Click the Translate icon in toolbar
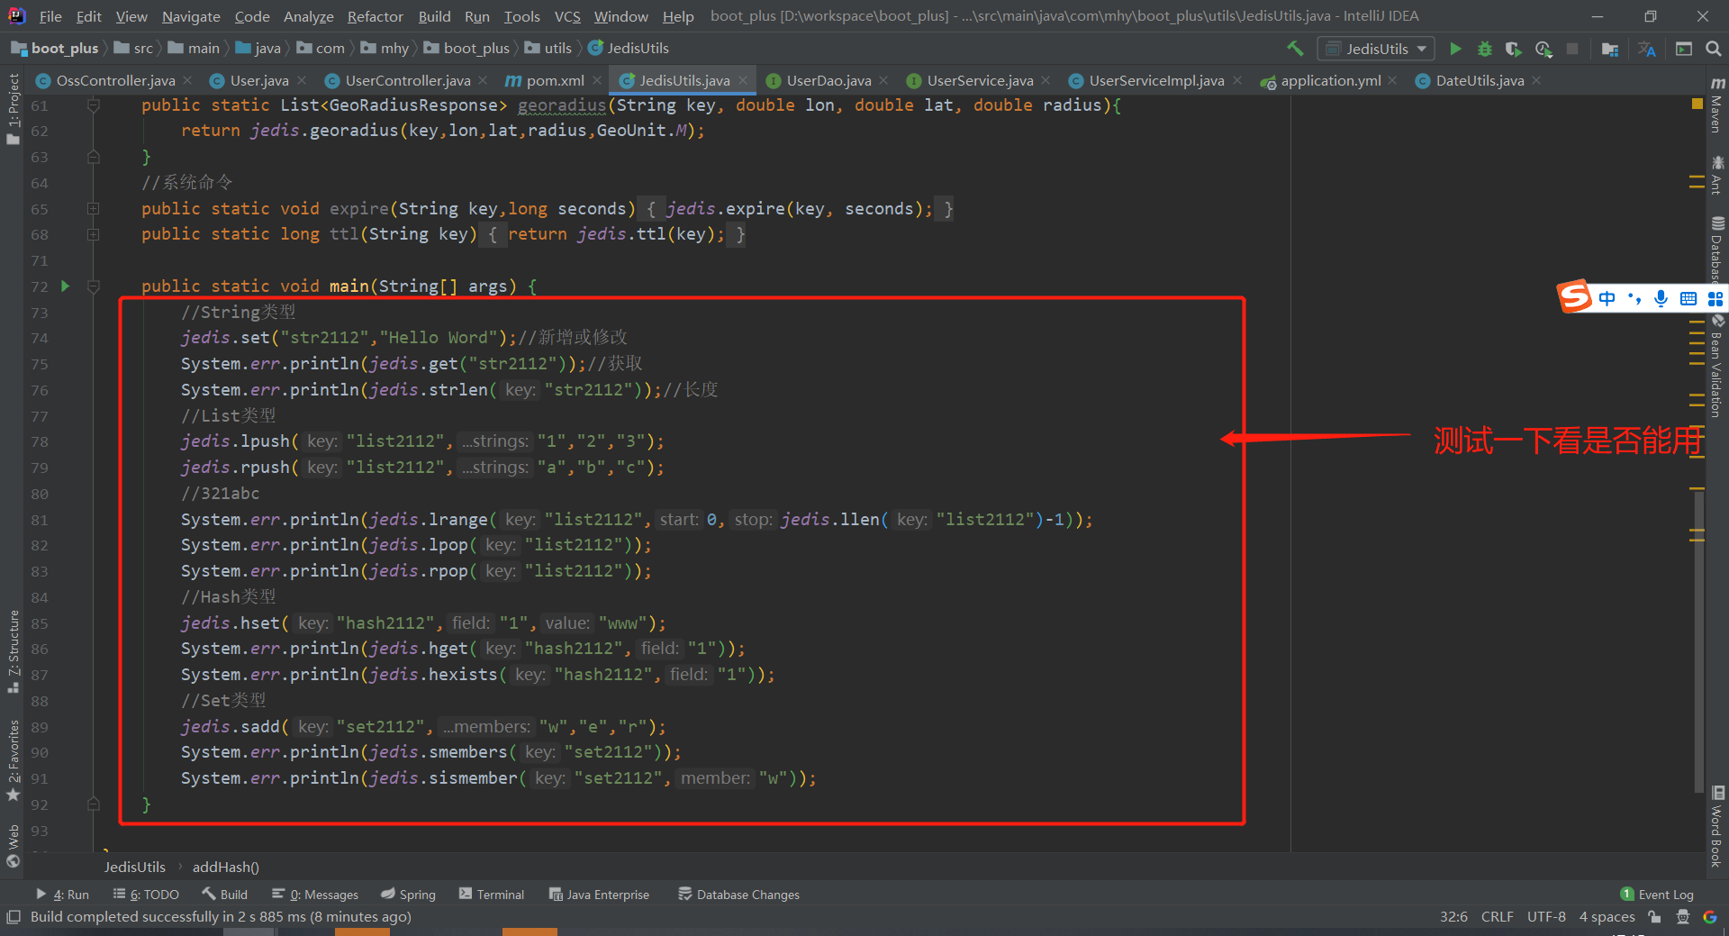The width and height of the screenshot is (1729, 936). (x=1647, y=49)
